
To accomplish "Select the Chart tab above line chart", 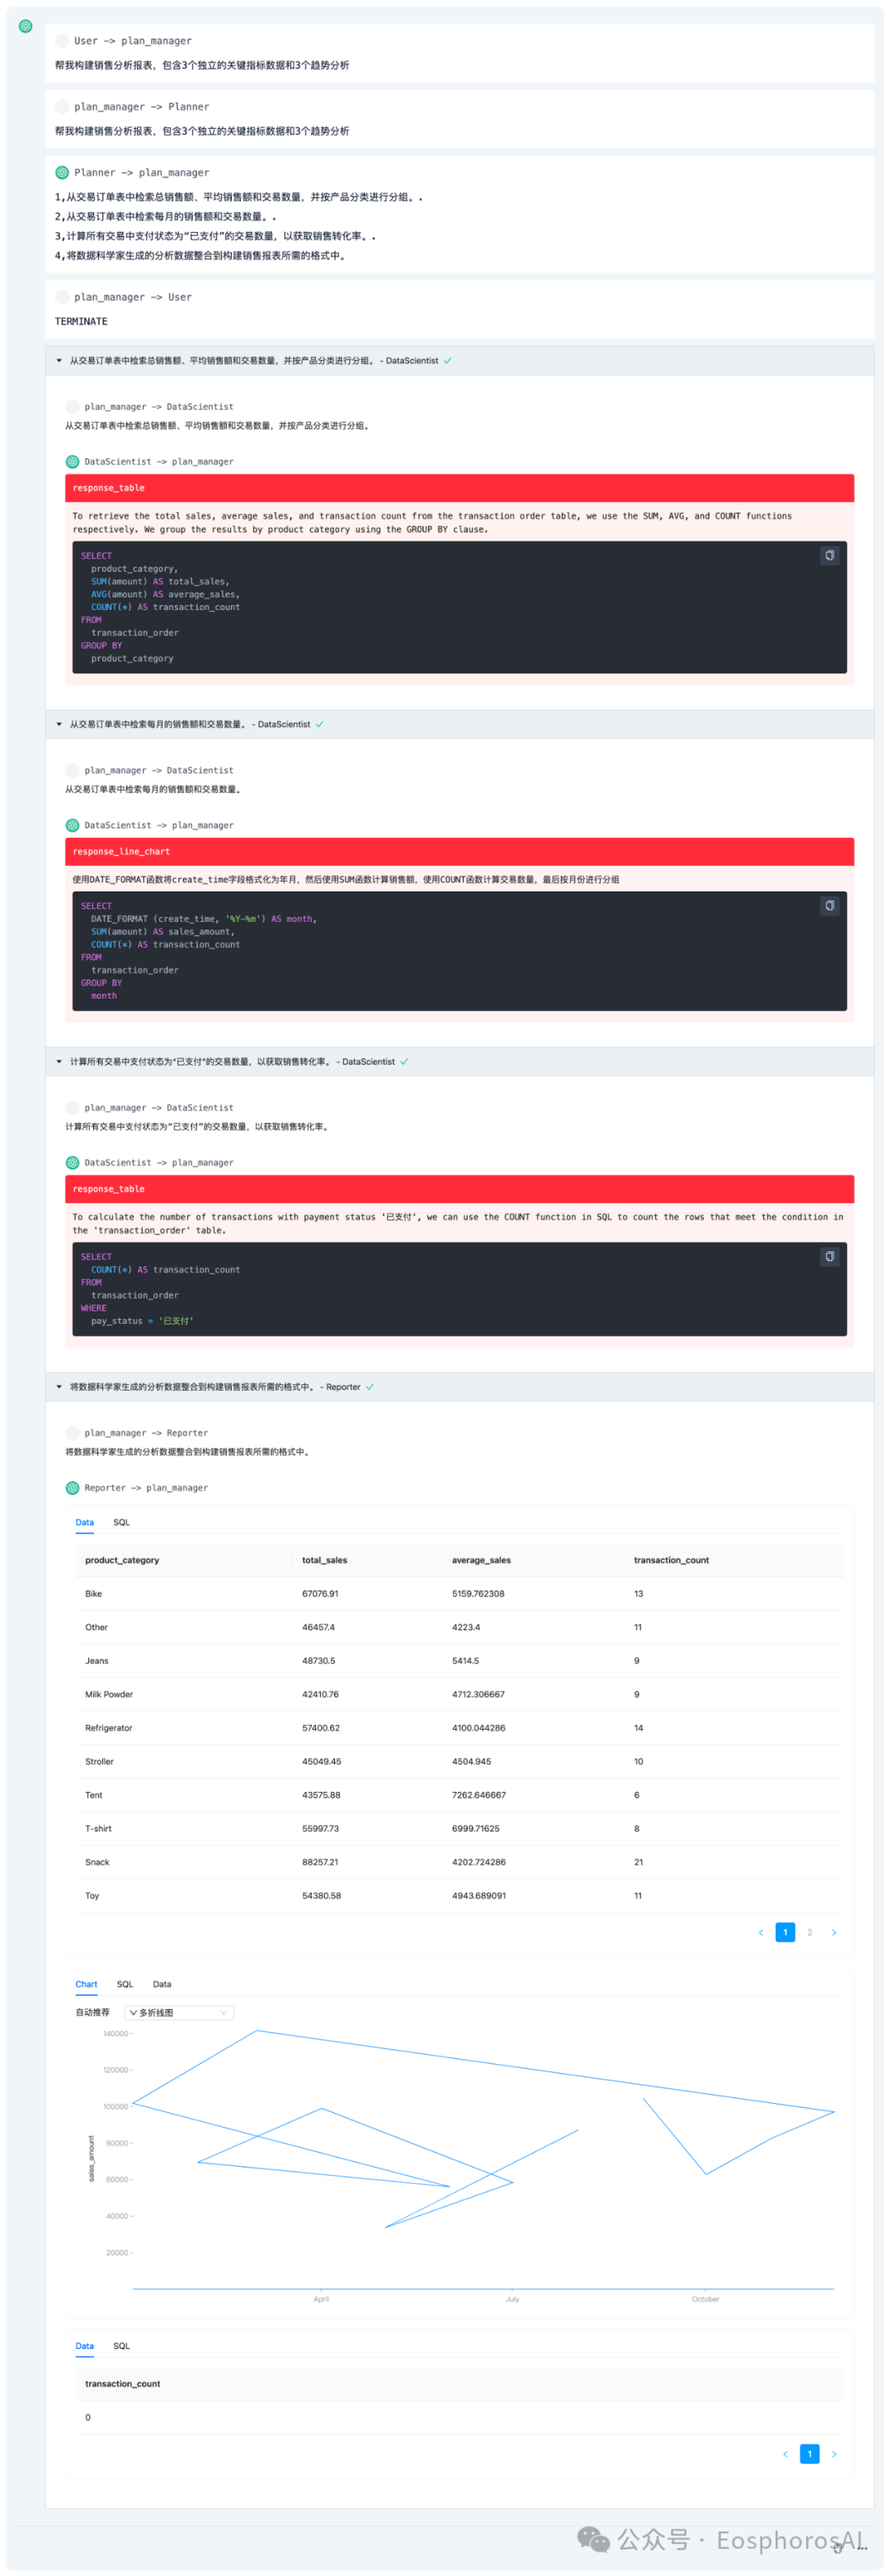I will (86, 1984).
